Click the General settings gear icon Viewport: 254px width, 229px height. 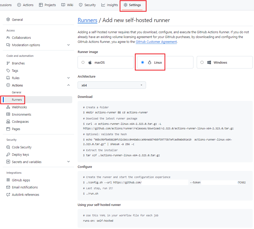pos(8,20)
